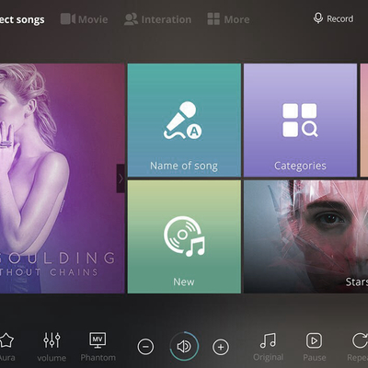The height and width of the screenshot is (368, 368).
Task: Open the Name of song search tile
Action: (x=184, y=120)
